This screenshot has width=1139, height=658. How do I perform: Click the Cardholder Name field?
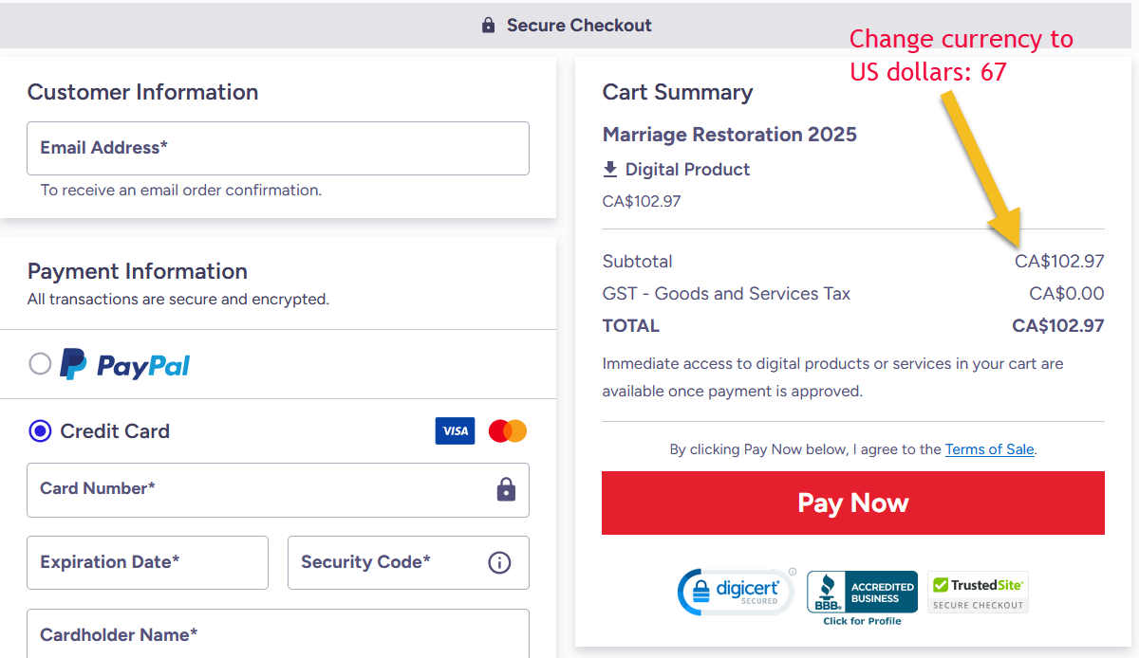pyautogui.click(x=277, y=634)
